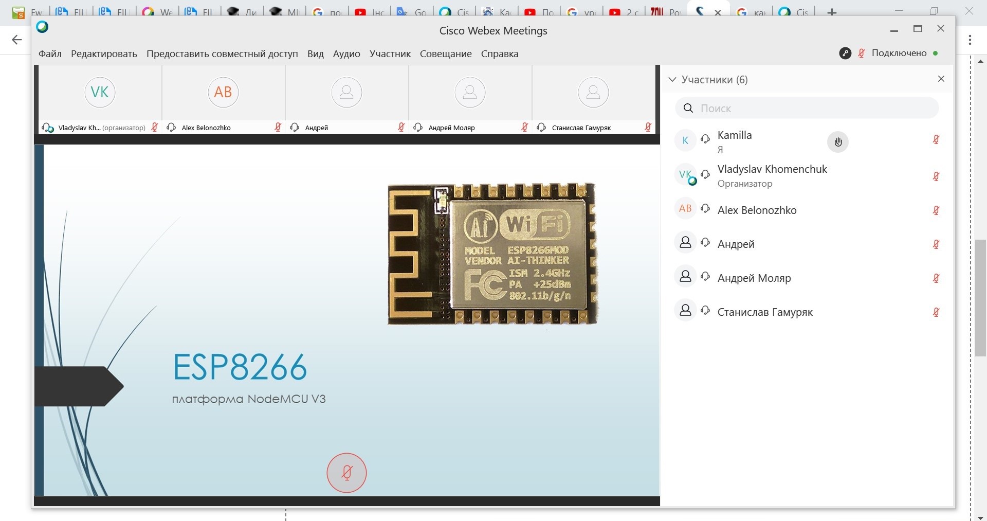The width and height of the screenshot is (987, 521).
Task: Open the Совещание menu
Action: click(446, 53)
